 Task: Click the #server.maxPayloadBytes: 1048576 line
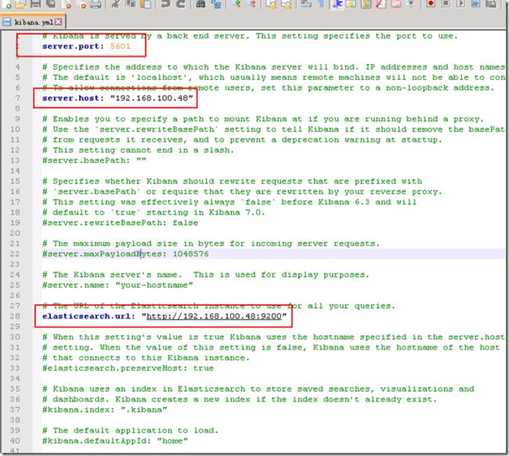(125, 254)
